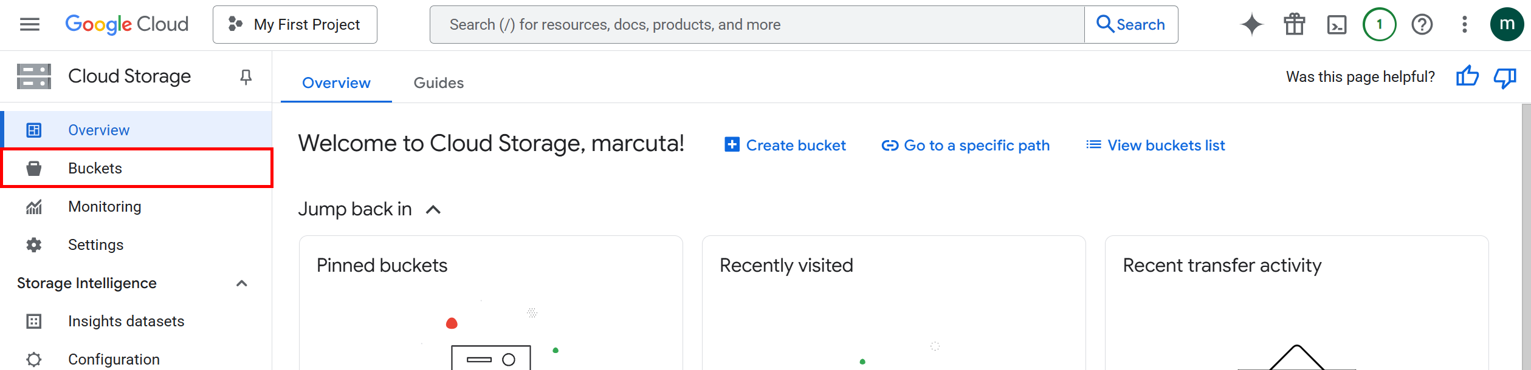Open the more options three-dot menu
The width and height of the screenshot is (1531, 370).
pyautogui.click(x=1464, y=24)
